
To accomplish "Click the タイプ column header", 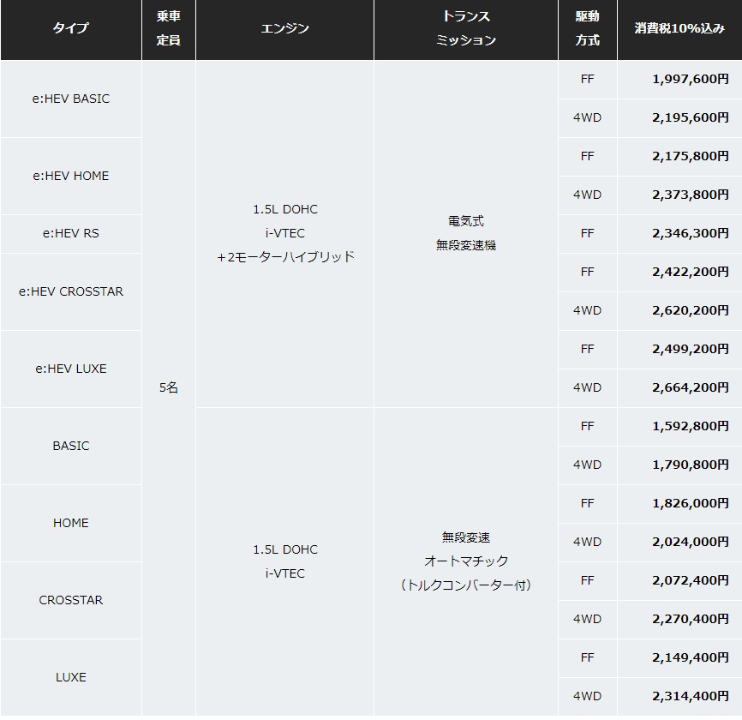I will point(71,28).
